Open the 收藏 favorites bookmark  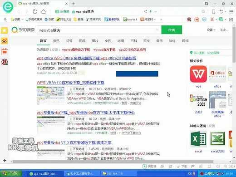(x=15, y=20)
